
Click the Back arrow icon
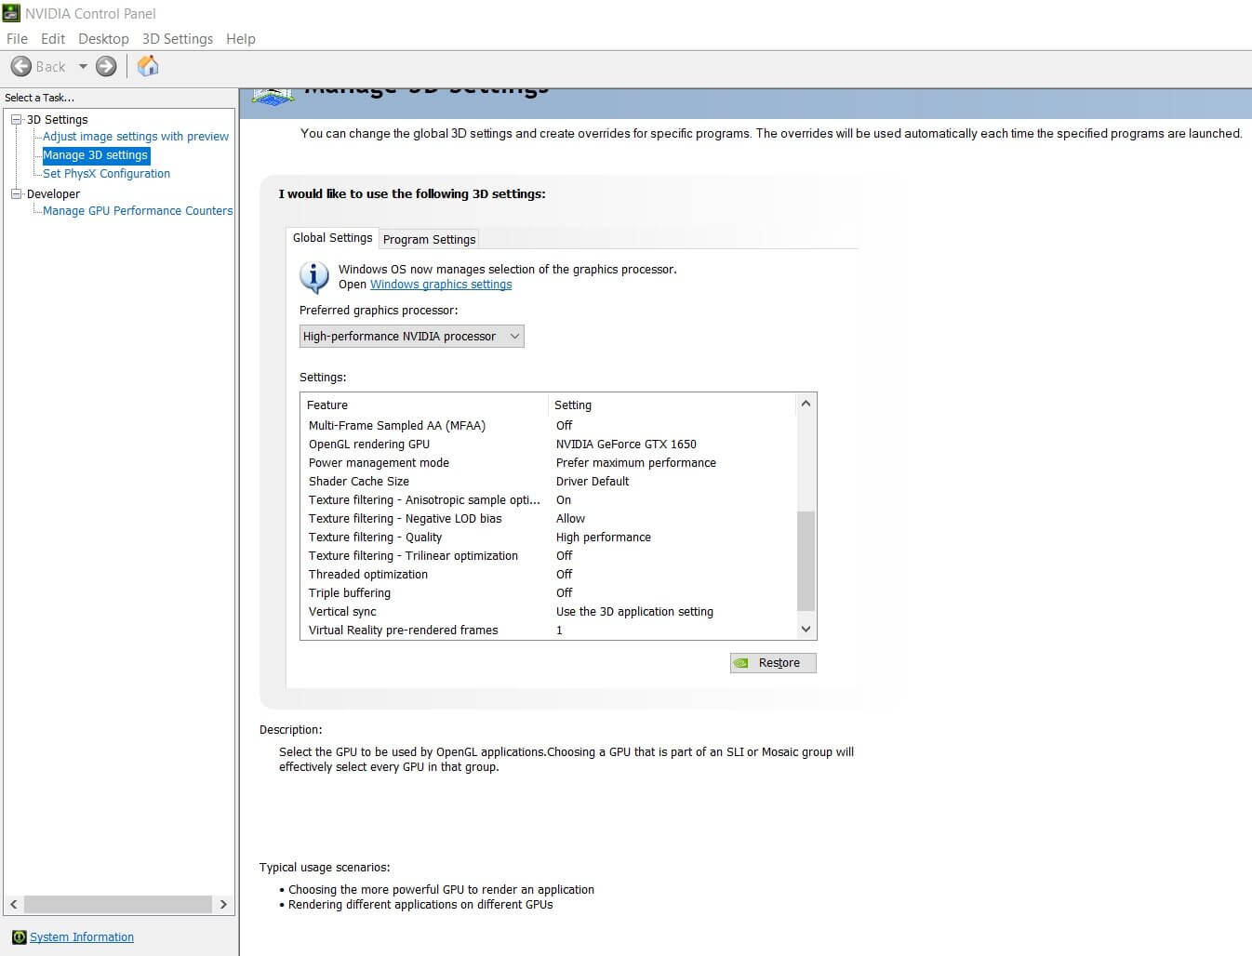tap(21, 66)
